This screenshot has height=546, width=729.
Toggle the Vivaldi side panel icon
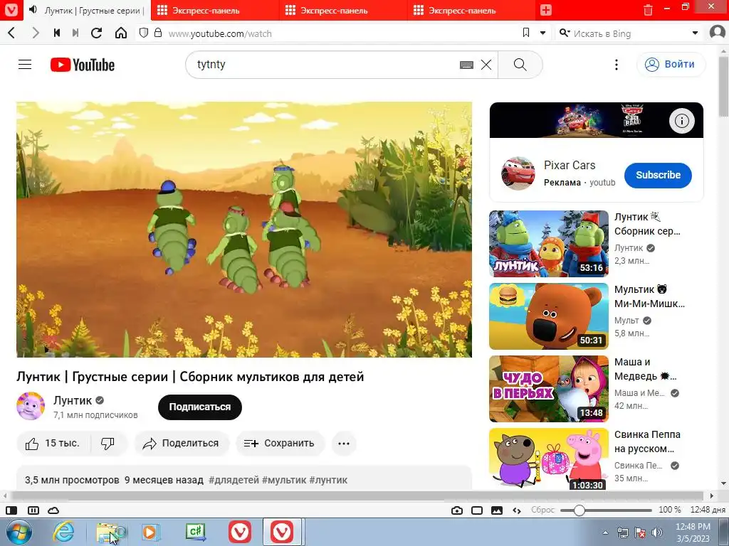click(x=11, y=510)
